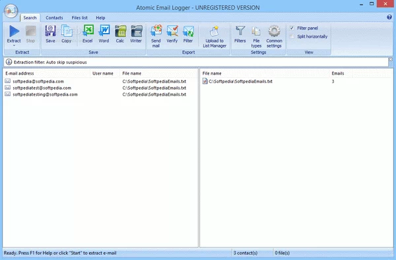Click the emails count 3 cell

pos(333,81)
